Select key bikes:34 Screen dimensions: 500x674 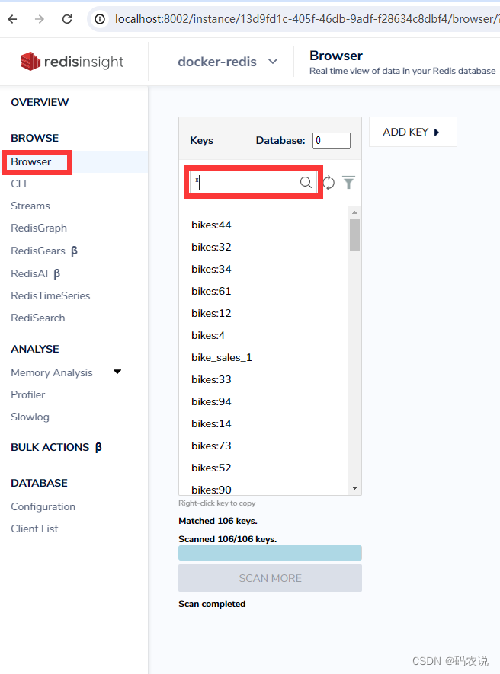coord(211,269)
